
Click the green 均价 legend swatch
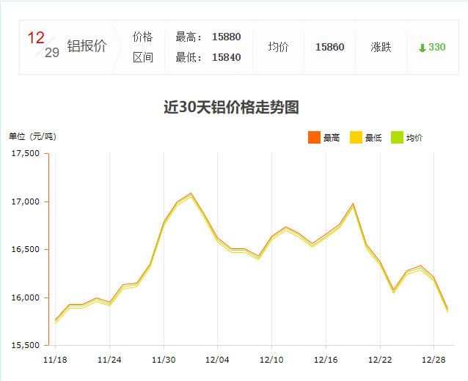pos(397,137)
